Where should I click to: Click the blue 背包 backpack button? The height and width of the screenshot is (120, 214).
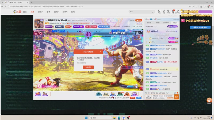(139, 98)
